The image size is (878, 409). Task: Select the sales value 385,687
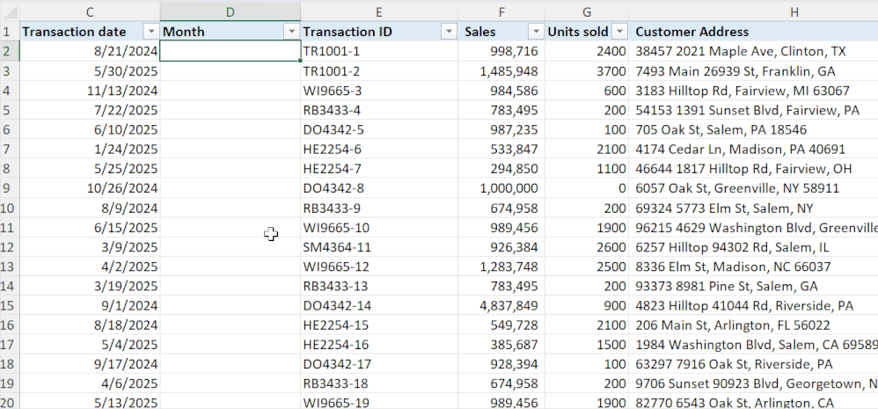(x=501, y=345)
